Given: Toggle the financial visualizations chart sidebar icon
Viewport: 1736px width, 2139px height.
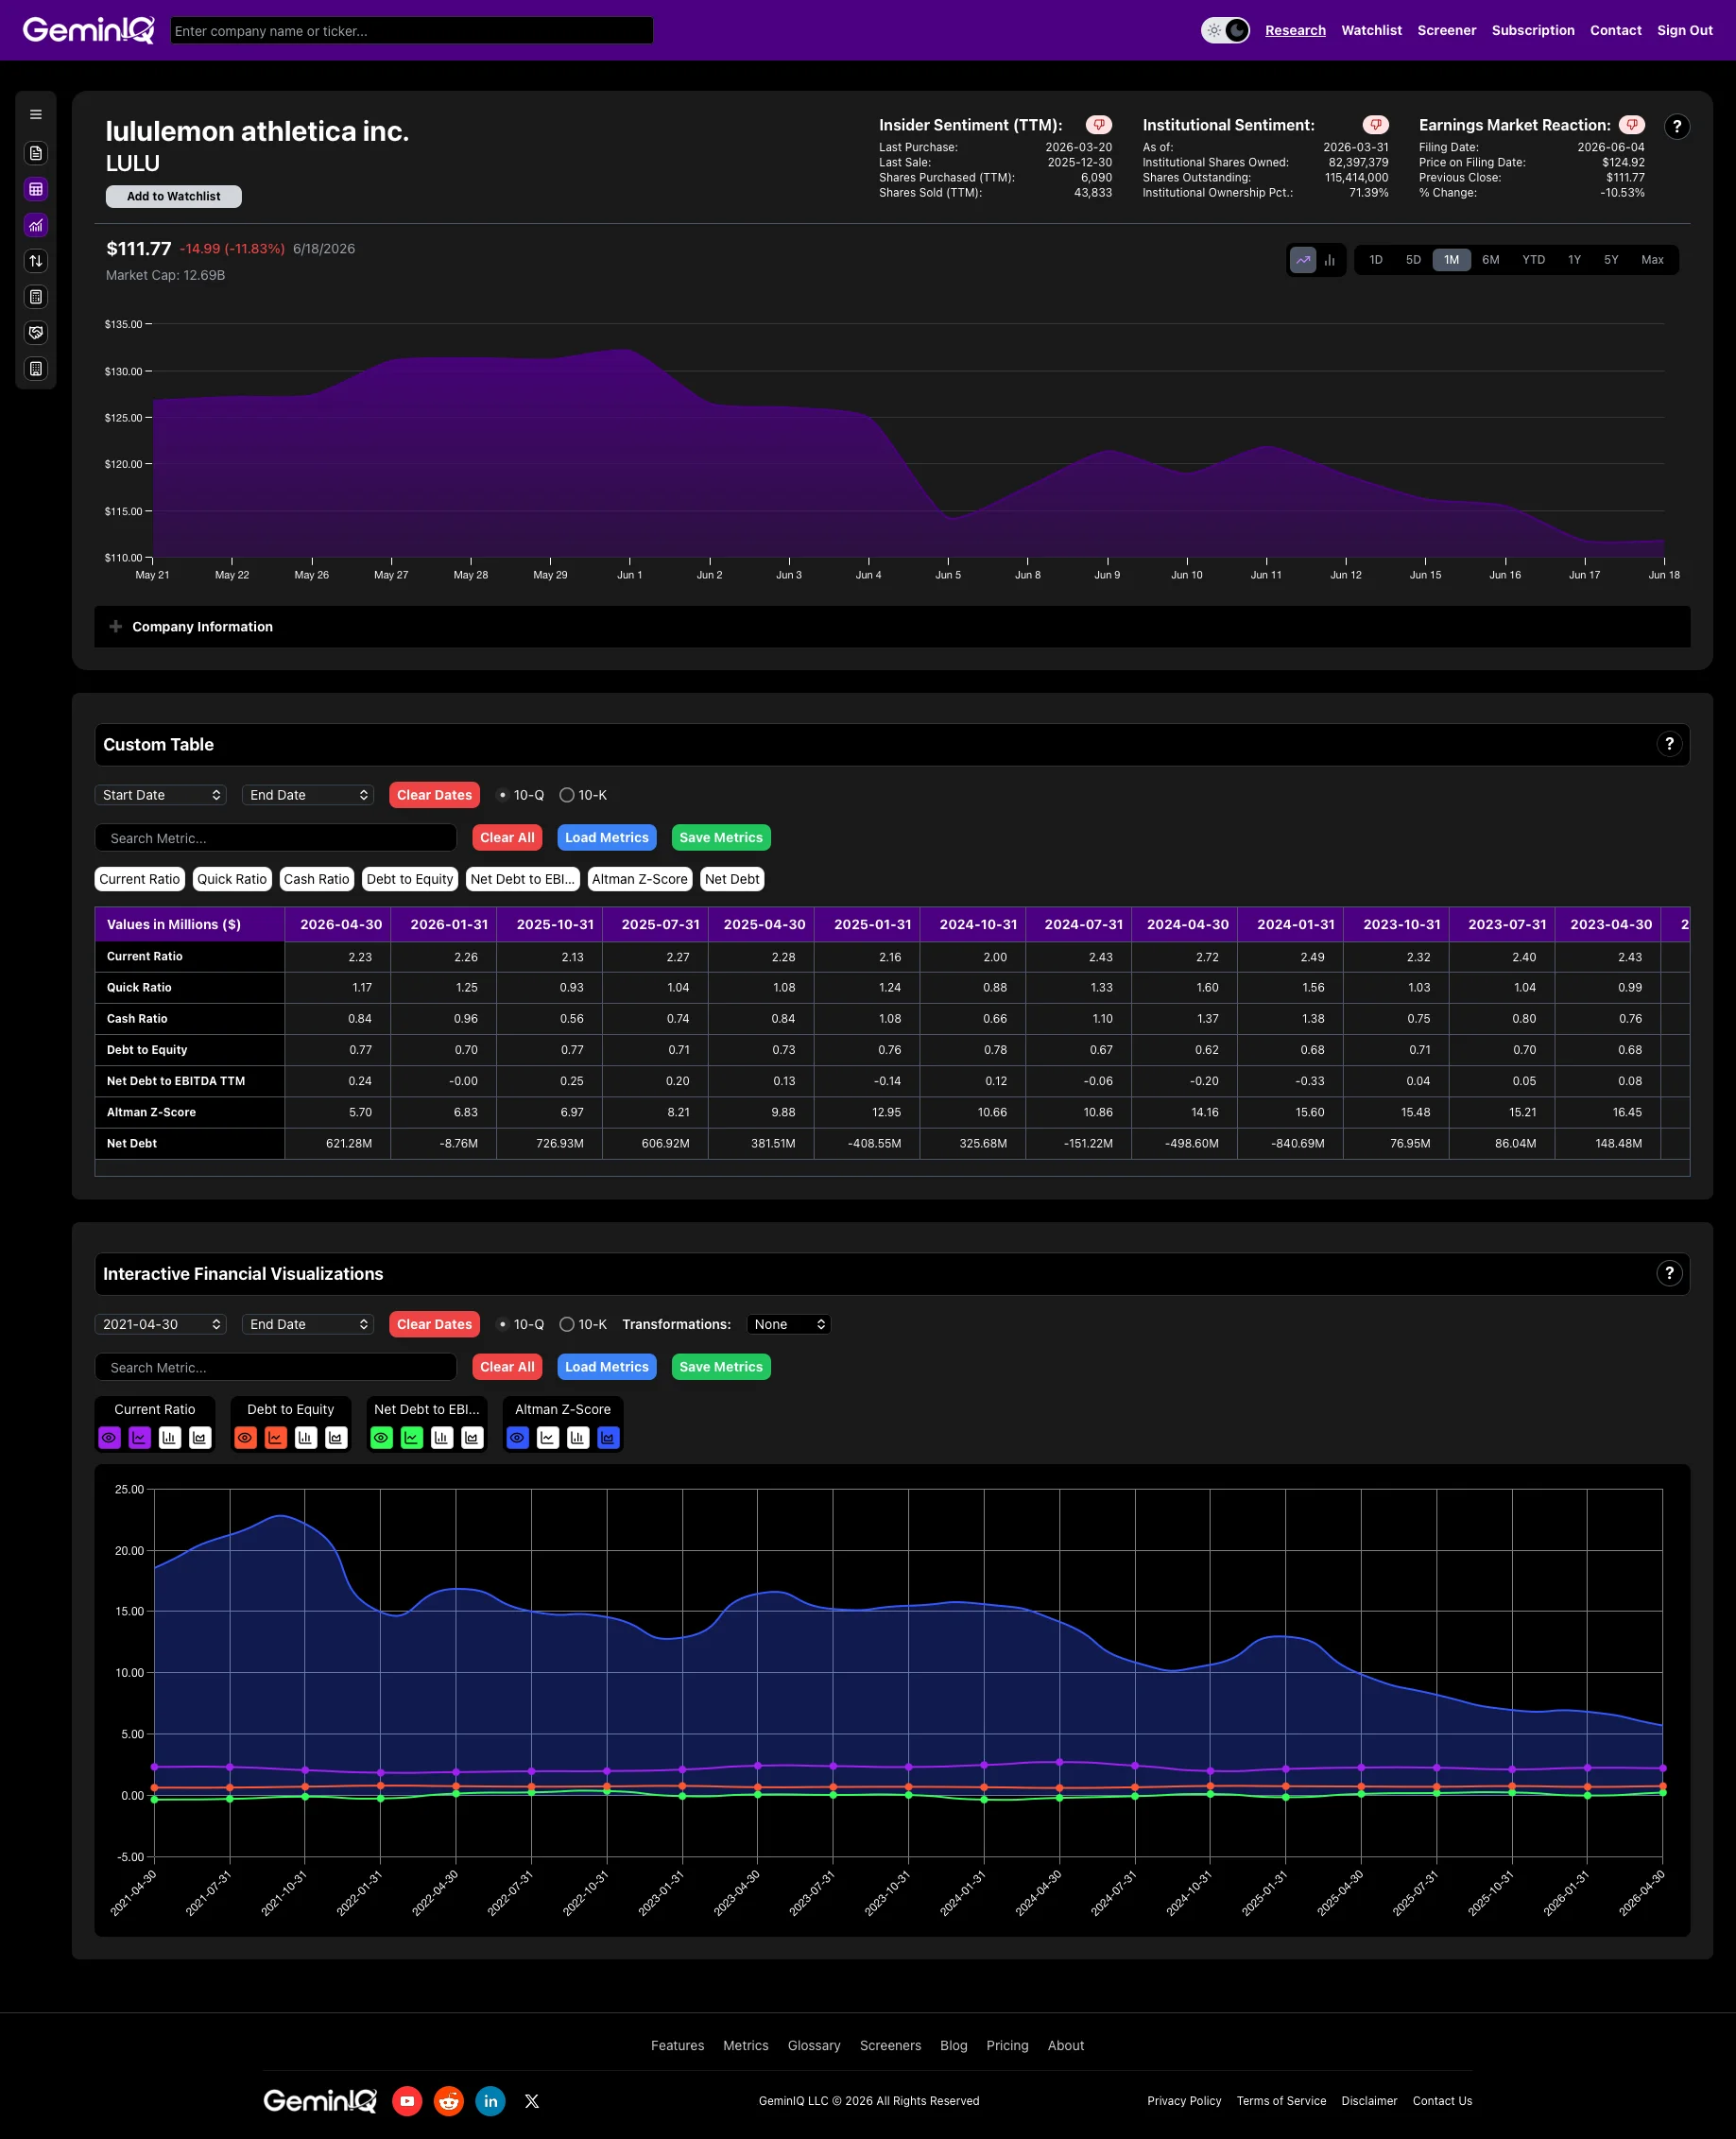Looking at the screenshot, I should (x=36, y=225).
